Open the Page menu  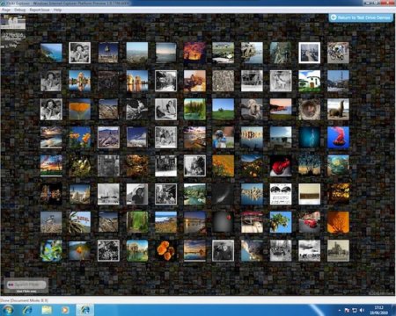(6, 10)
